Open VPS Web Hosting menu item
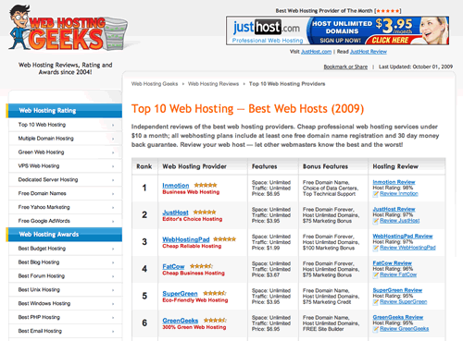Viewport: 463px width, 341px height. 66,166
